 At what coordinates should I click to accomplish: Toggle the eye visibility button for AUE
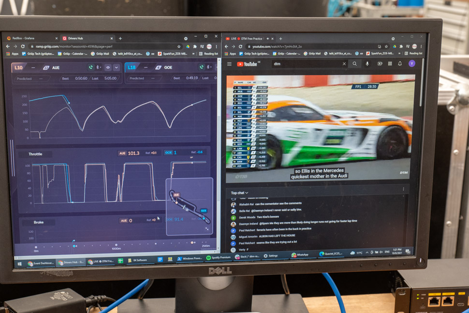[108, 68]
